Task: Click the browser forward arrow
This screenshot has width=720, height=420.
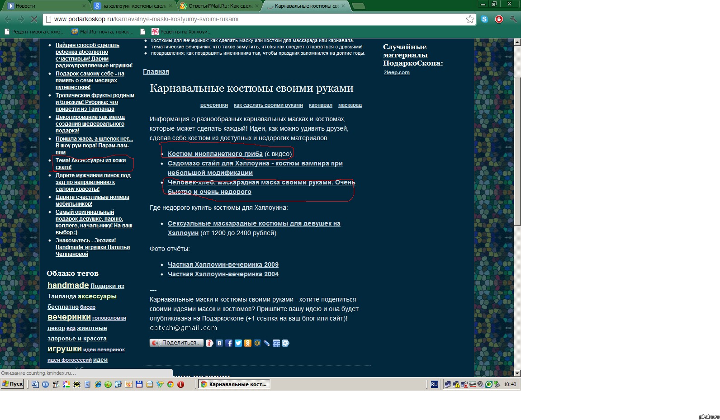Action: tap(21, 19)
